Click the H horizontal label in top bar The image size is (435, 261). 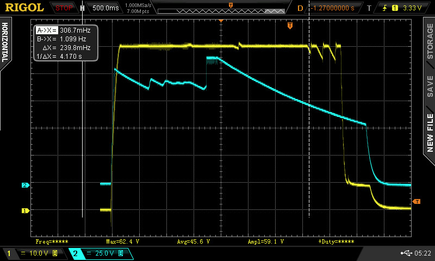(x=83, y=8)
